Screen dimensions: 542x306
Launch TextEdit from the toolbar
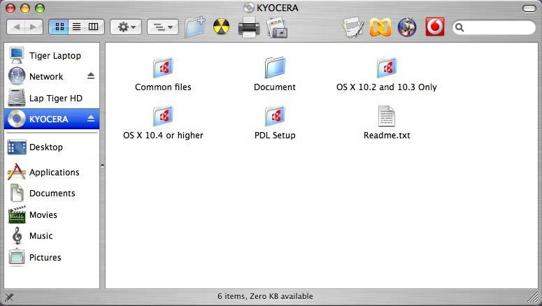coord(353,27)
